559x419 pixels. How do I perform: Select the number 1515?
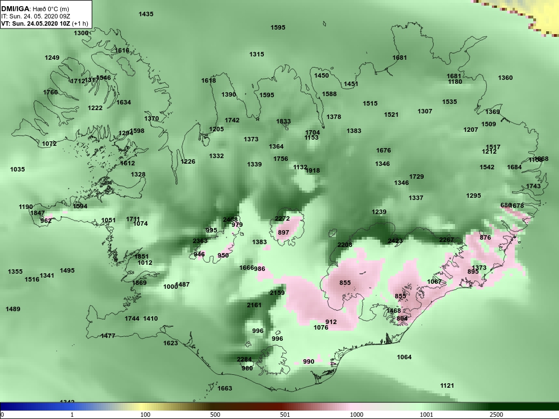pyautogui.click(x=370, y=103)
